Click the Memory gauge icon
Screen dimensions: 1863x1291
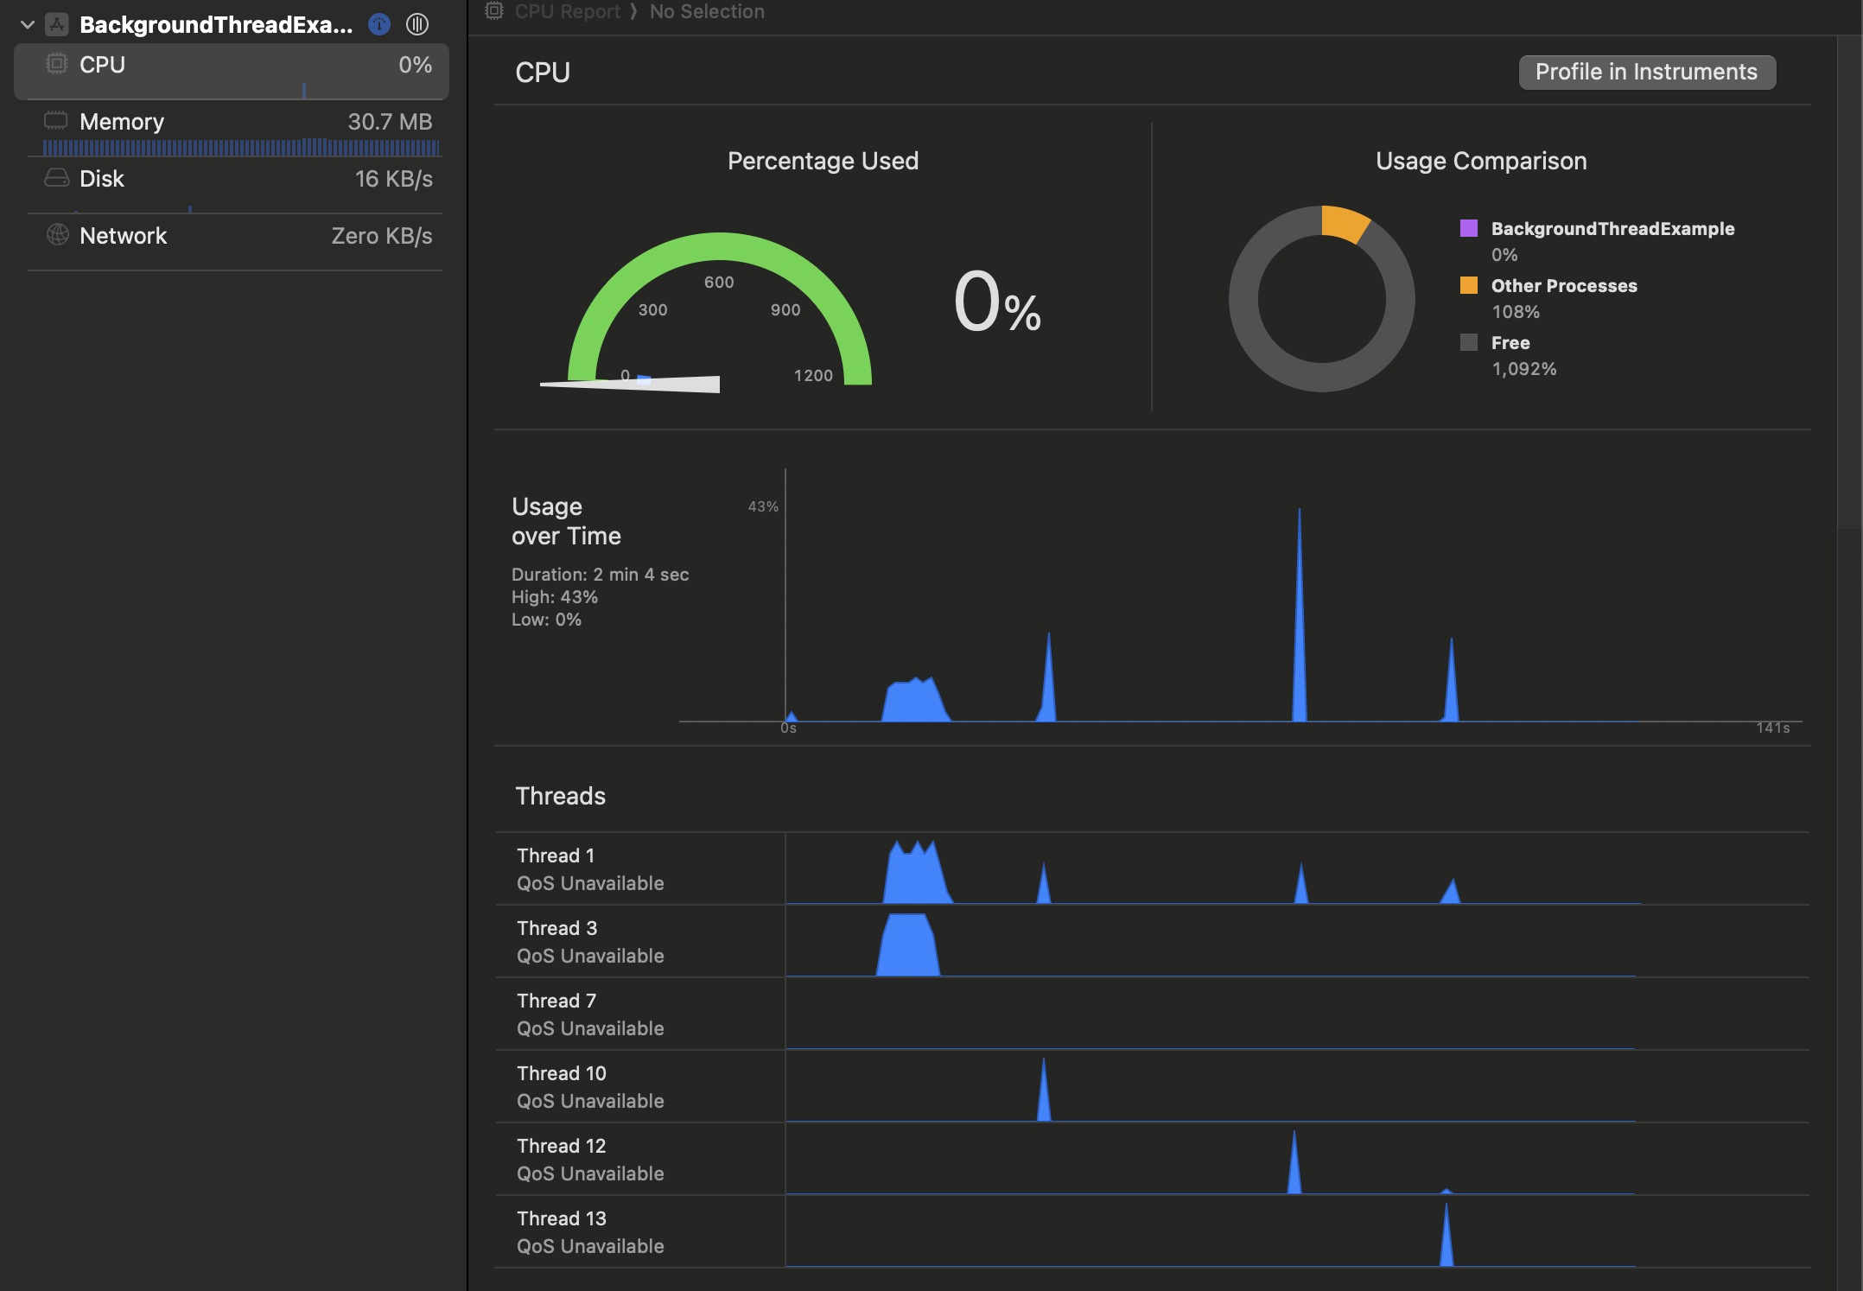[56, 120]
